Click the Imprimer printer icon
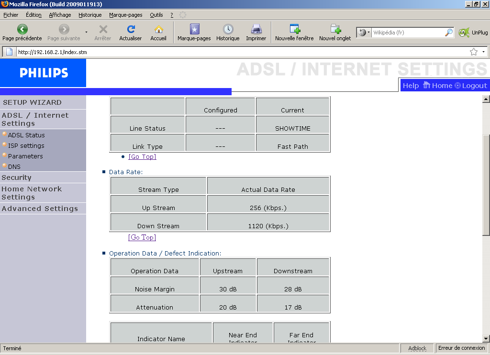This screenshot has width=490, height=355. click(256, 29)
